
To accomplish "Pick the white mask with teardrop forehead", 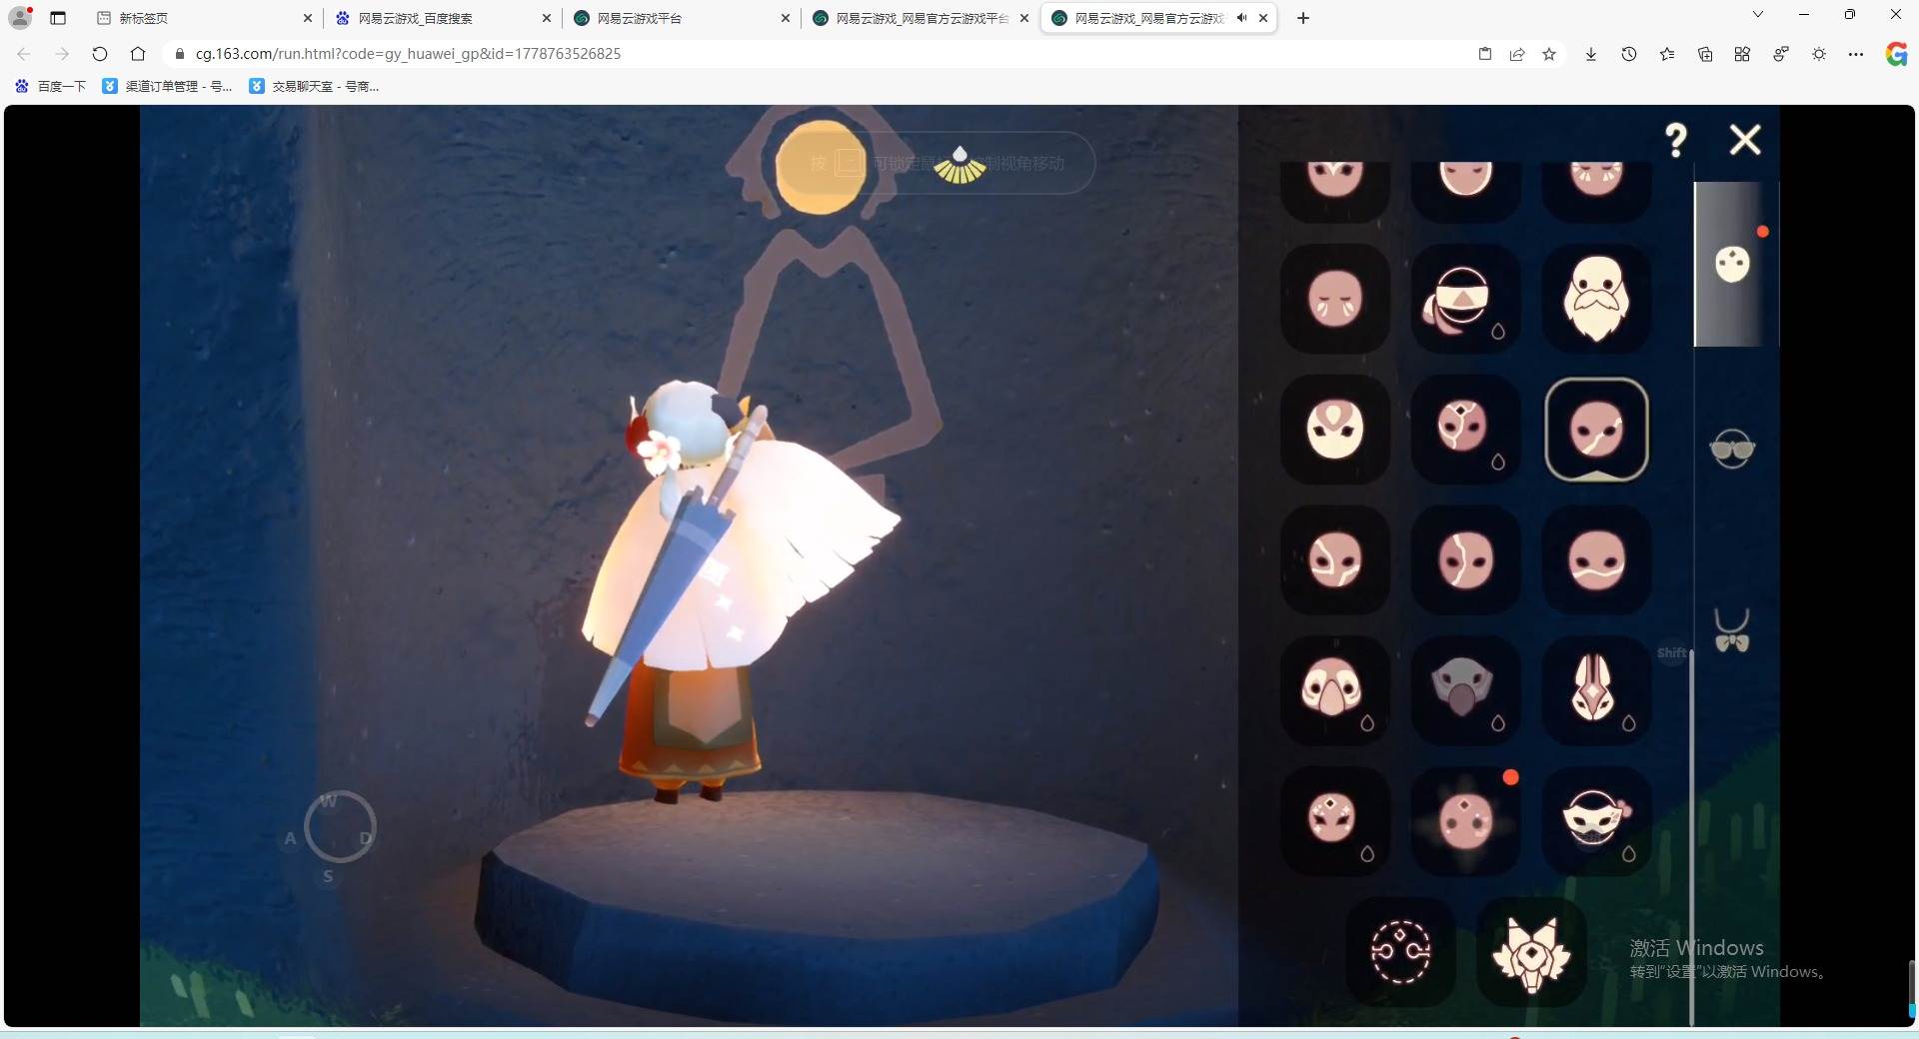I will (1335, 430).
